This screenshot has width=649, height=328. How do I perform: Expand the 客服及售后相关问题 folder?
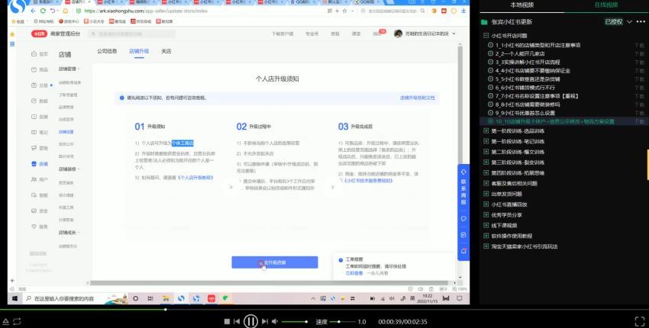tap(486, 183)
